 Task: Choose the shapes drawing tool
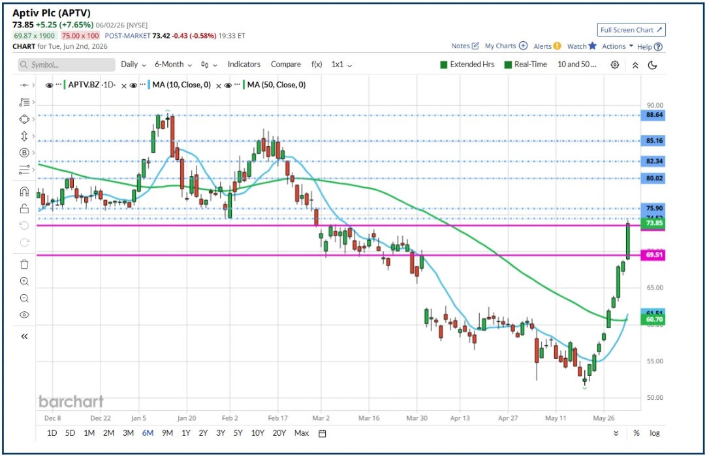(24, 119)
